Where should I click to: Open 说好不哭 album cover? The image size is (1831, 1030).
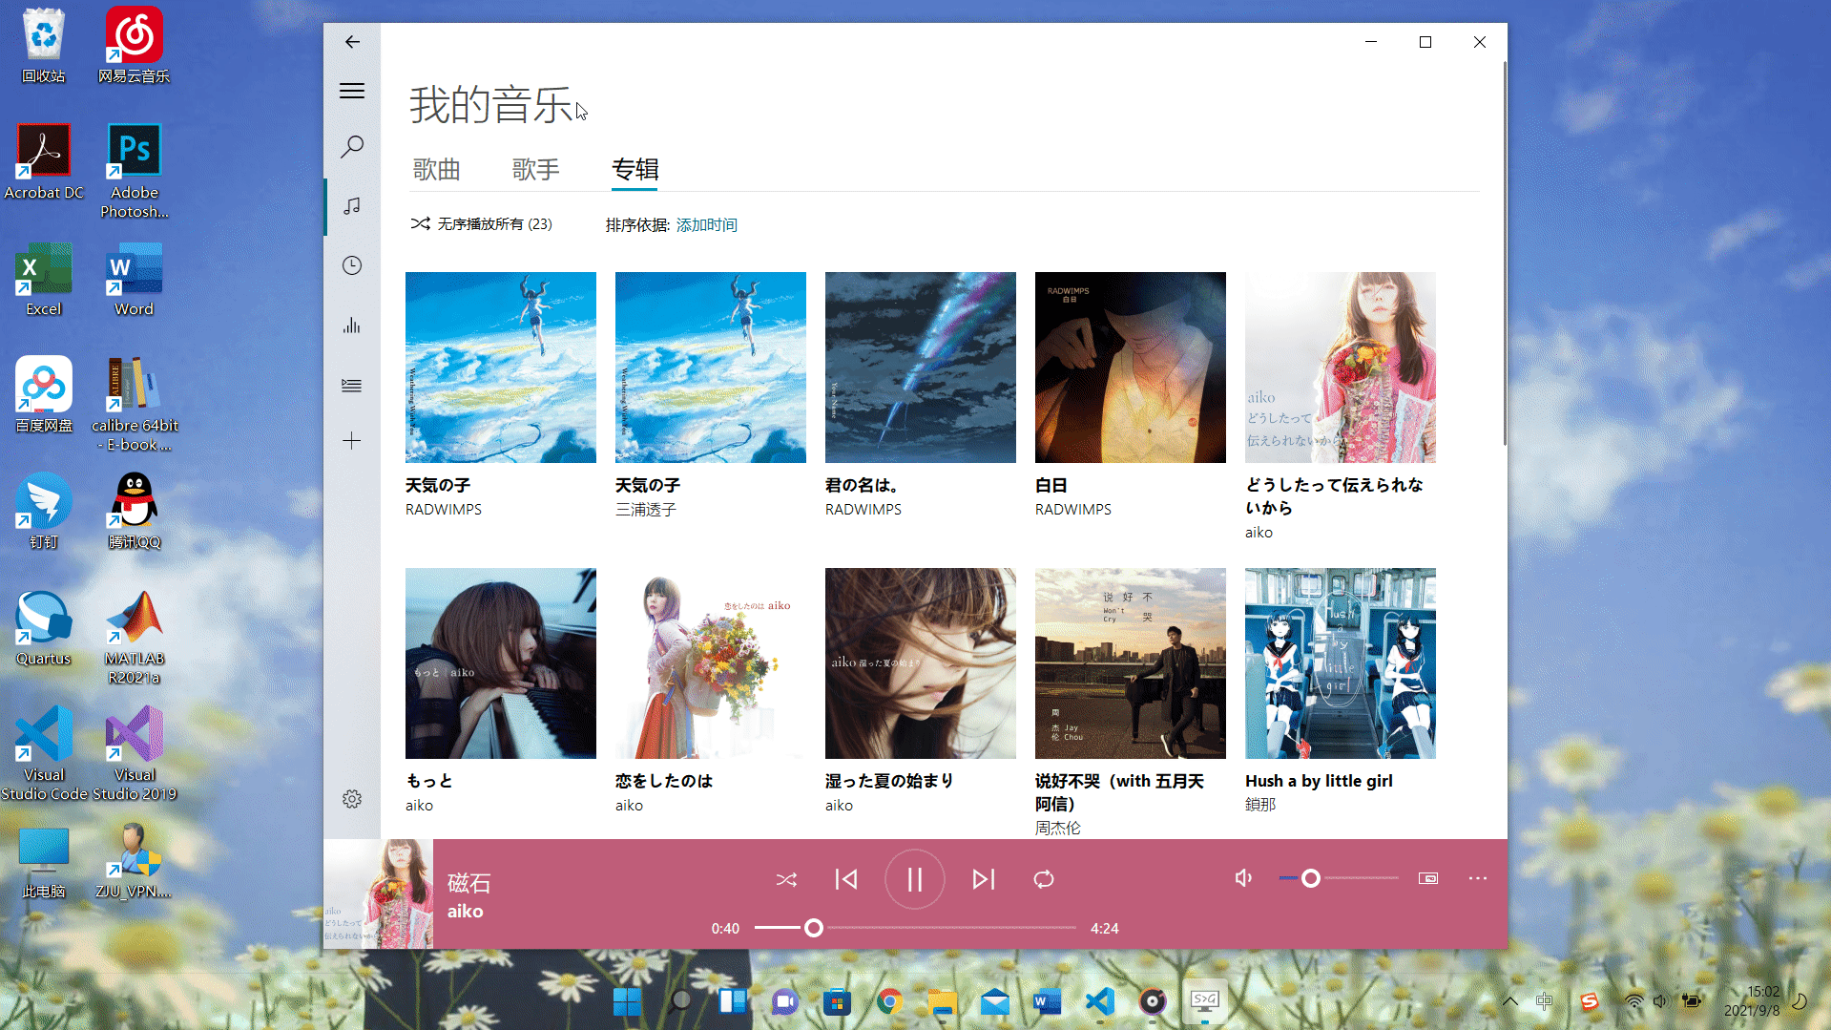(1131, 663)
